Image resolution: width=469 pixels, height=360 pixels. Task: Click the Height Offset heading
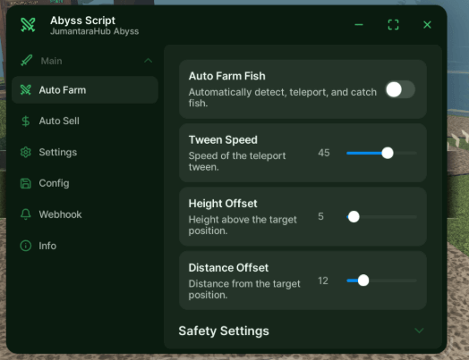coord(223,204)
